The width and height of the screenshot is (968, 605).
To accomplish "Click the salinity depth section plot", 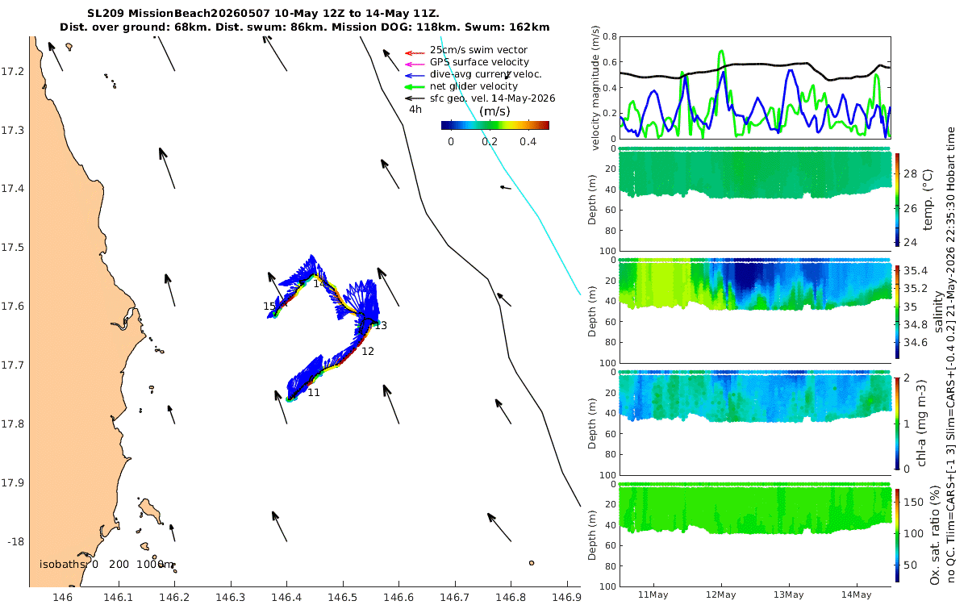I will click(x=755, y=311).
